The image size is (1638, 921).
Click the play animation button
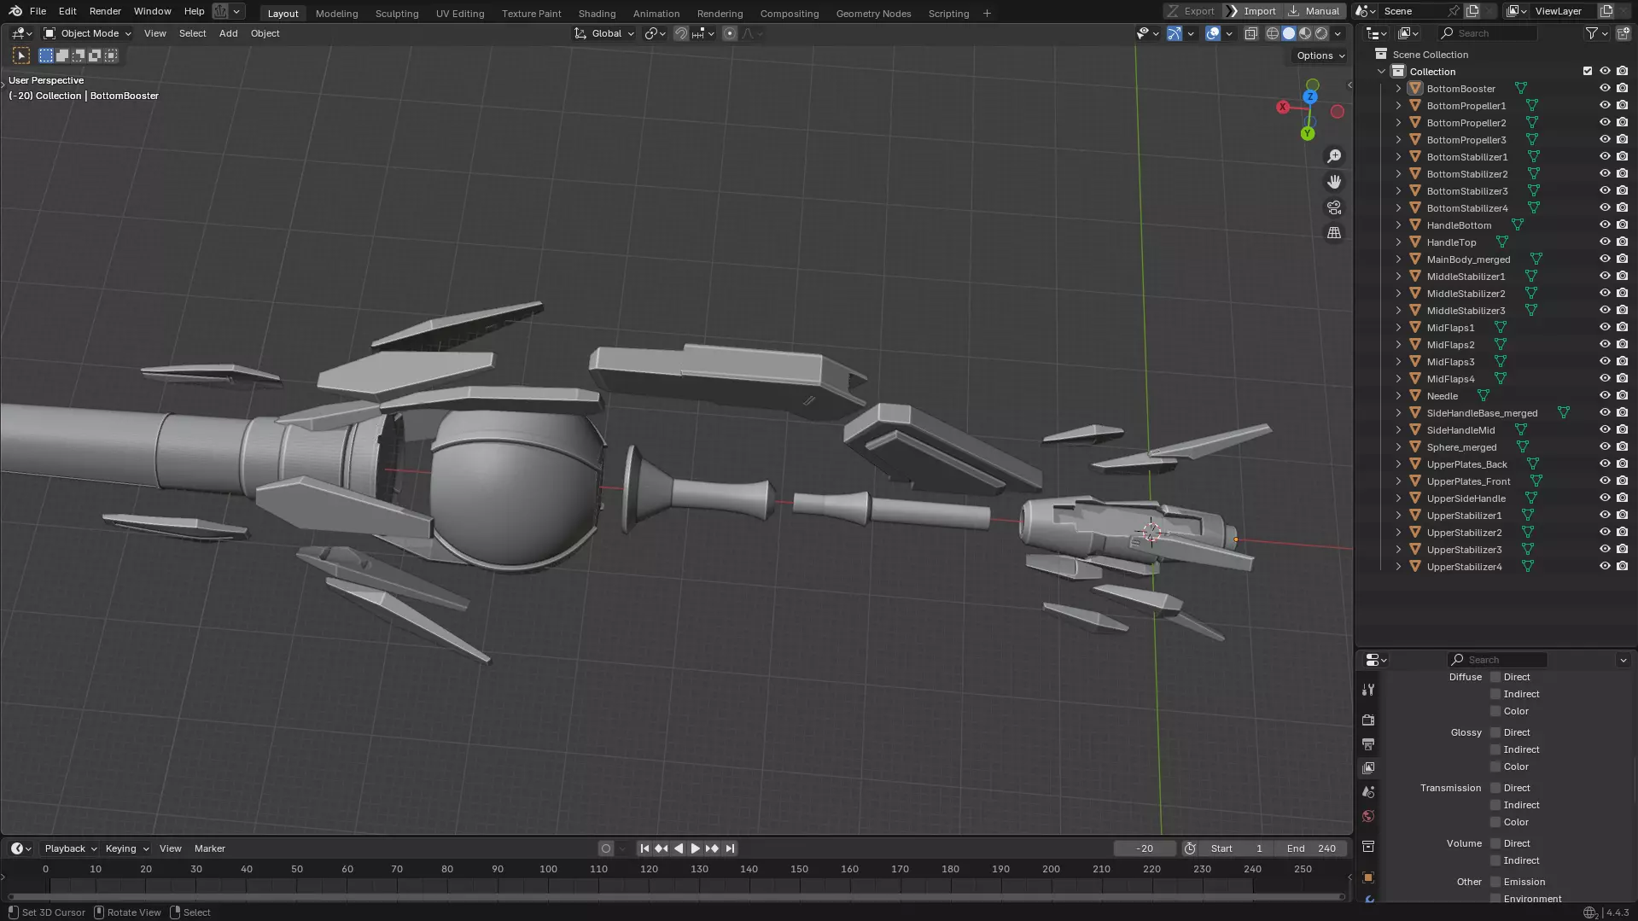(x=695, y=848)
